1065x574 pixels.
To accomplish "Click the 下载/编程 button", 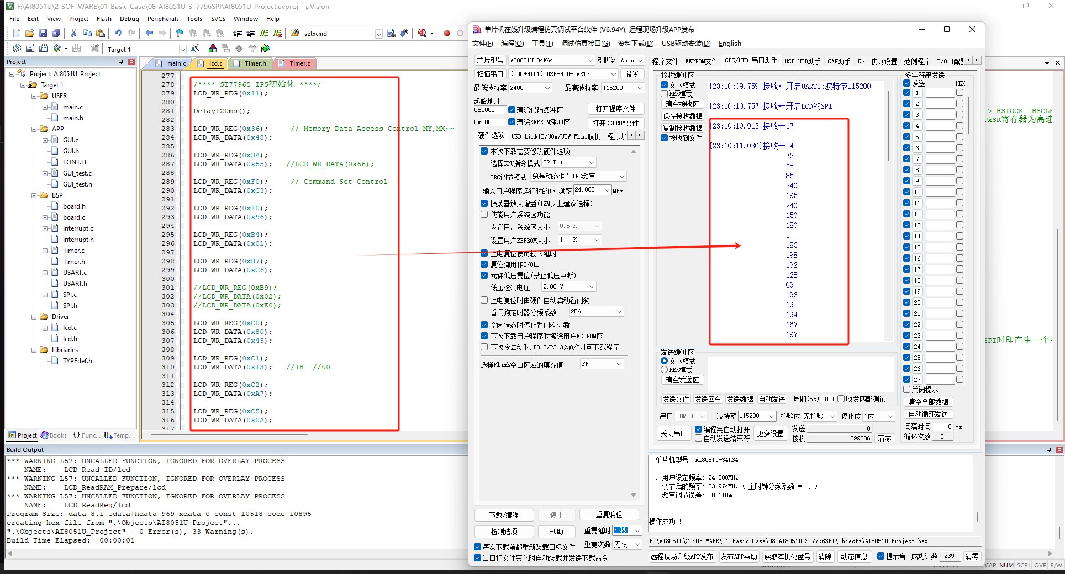I will 504,515.
